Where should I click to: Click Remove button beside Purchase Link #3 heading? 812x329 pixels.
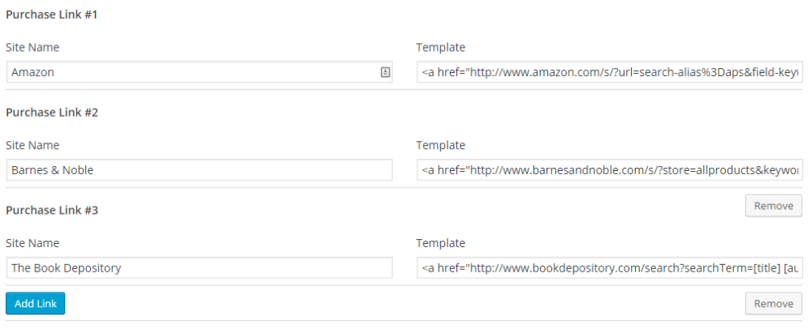[774, 206]
